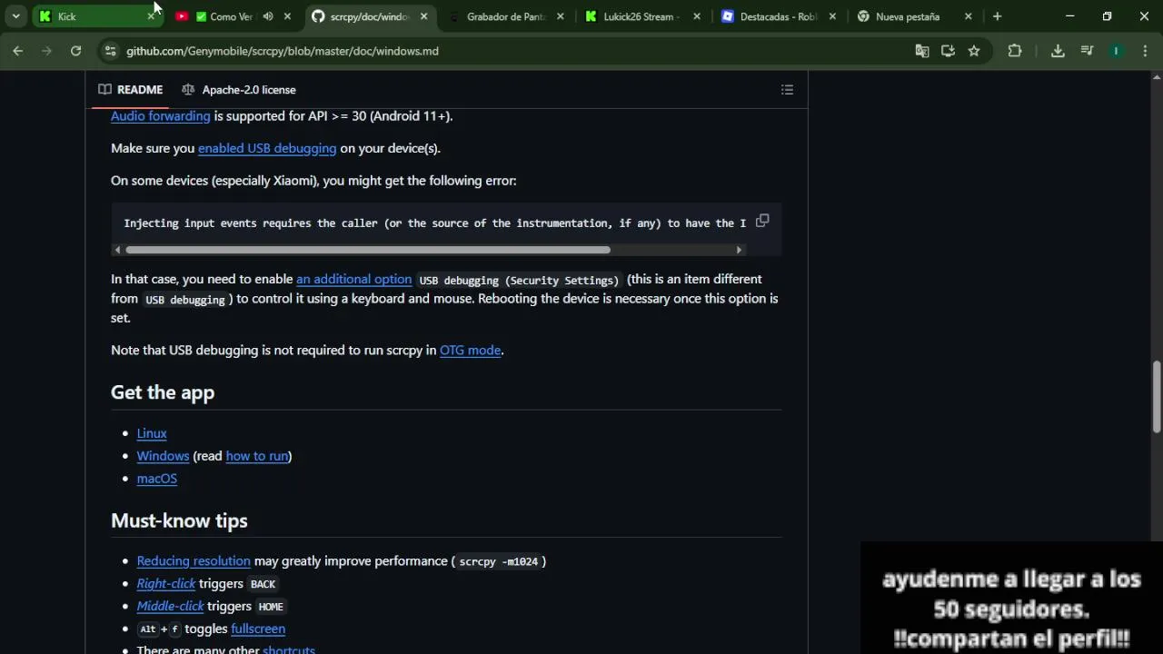
Task: Open the how to run link
Action: (x=256, y=456)
